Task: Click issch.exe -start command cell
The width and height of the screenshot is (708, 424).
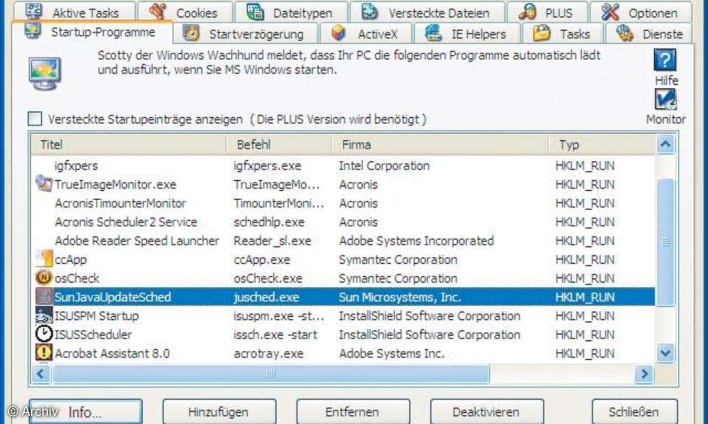Action: (275, 335)
